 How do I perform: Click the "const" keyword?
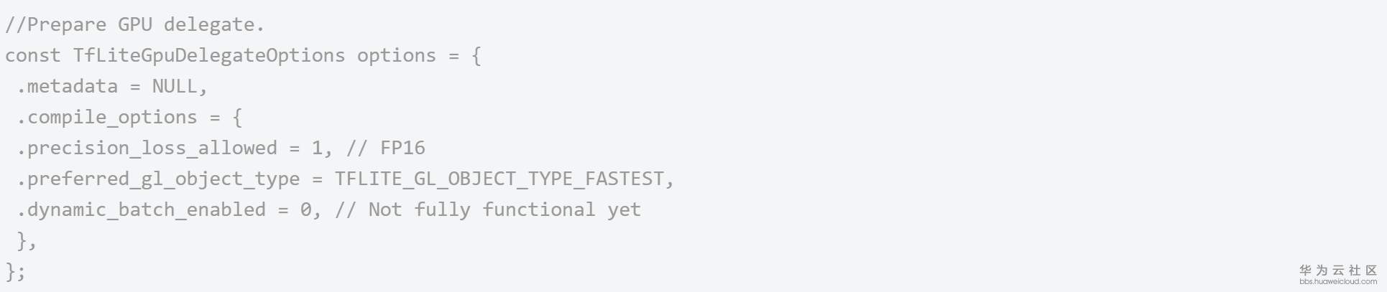click(x=33, y=56)
